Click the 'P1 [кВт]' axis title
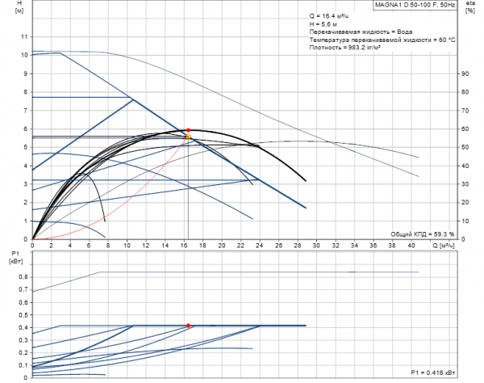 coord(15,257)
